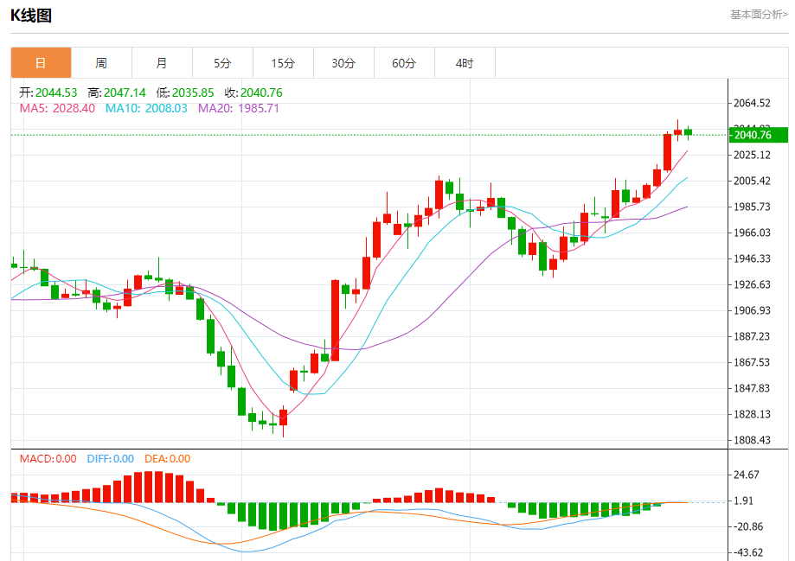795x561 pixels.
Task: Open the 4时 interval tab
Action: pos(465,63)
